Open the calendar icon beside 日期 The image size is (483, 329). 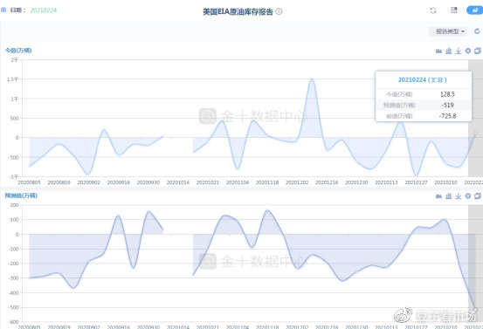3,10
